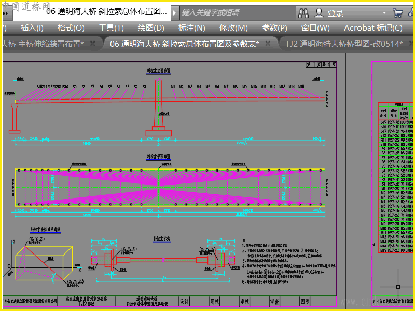Viewport: 415px width, 311px height.
Task: Switch to TJ2 通明海特大桥桥型图-改0514 tab
Action: click(344, 44)
